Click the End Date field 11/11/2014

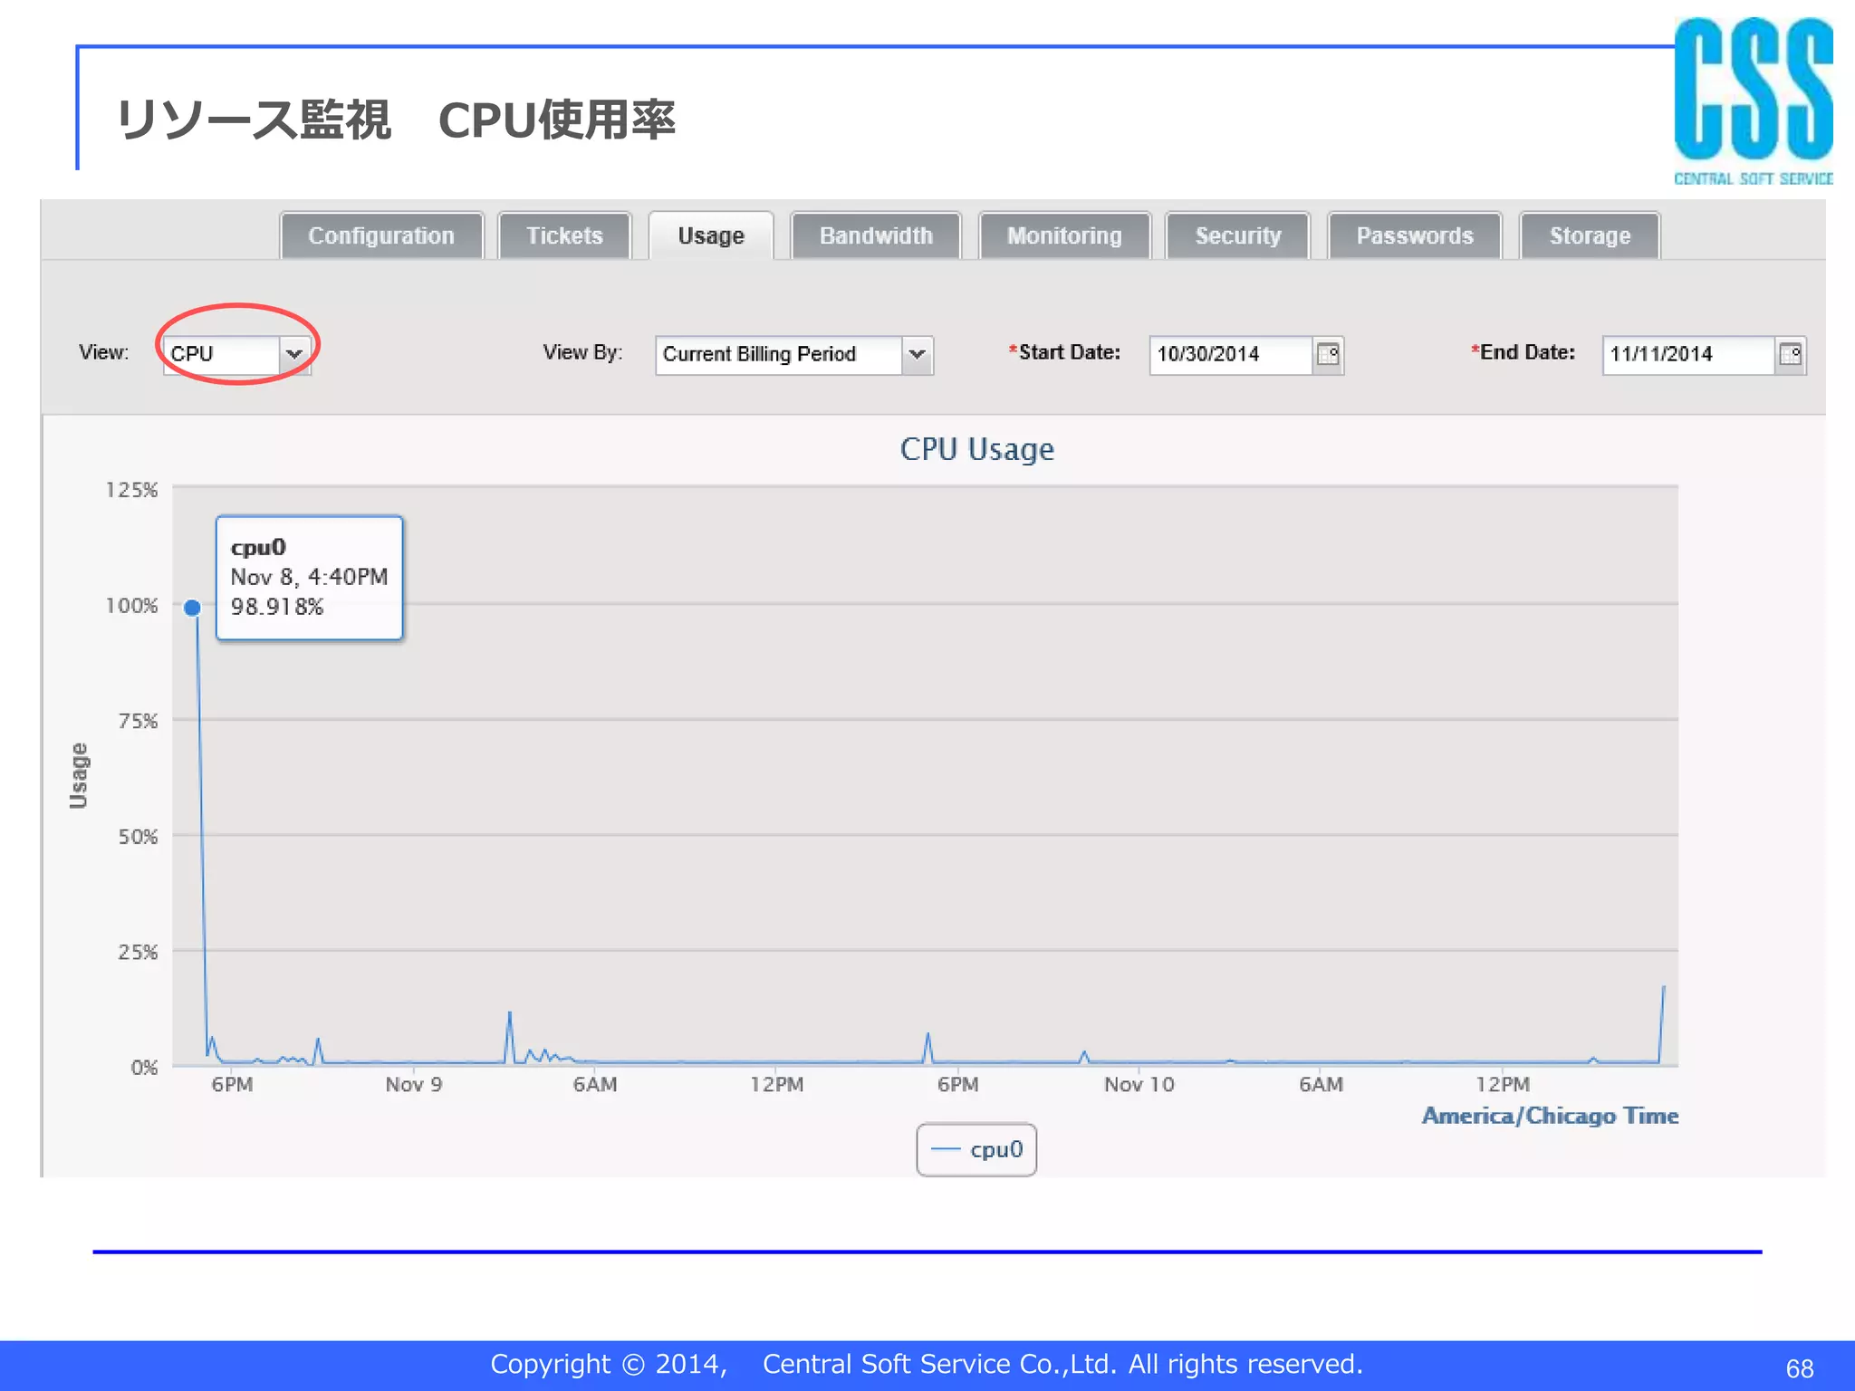[1688, 354]
